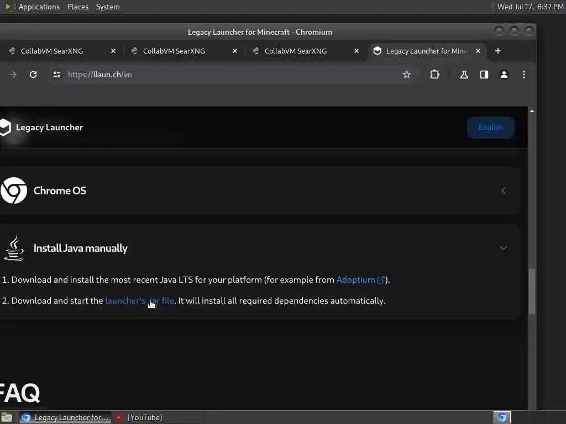Reload the page with the refresh icon
The width and height of the screenshot is (566, 424).
[33, 75]
